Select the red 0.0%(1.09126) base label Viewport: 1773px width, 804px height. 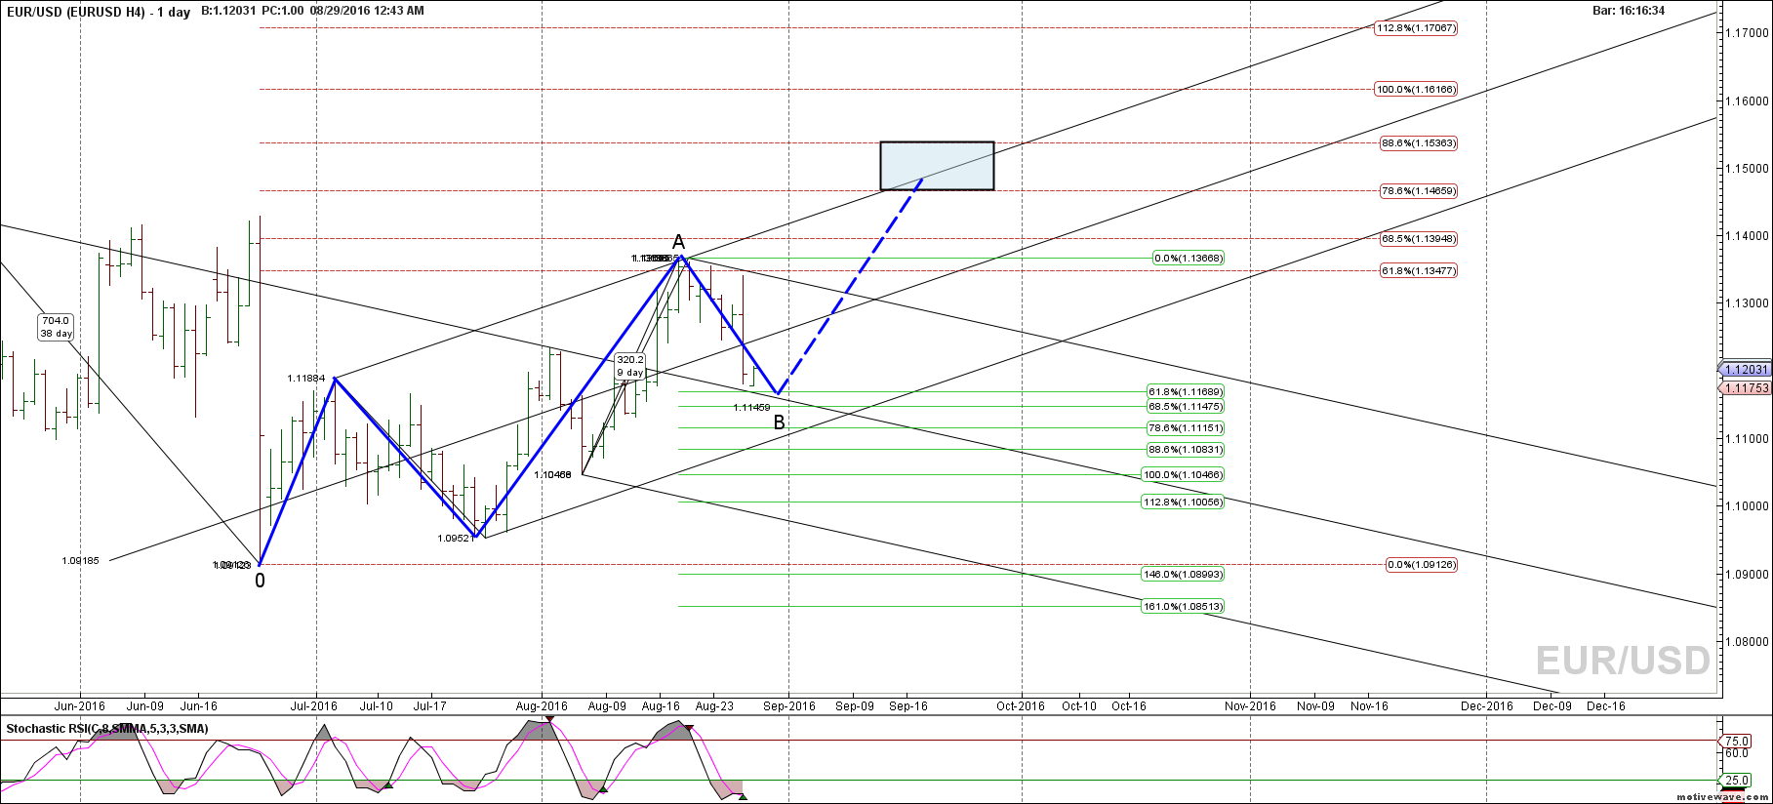tap(1422, 565)
